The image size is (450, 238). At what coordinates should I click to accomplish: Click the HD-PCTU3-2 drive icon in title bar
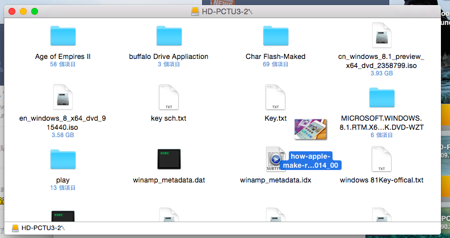click(195, 11)
